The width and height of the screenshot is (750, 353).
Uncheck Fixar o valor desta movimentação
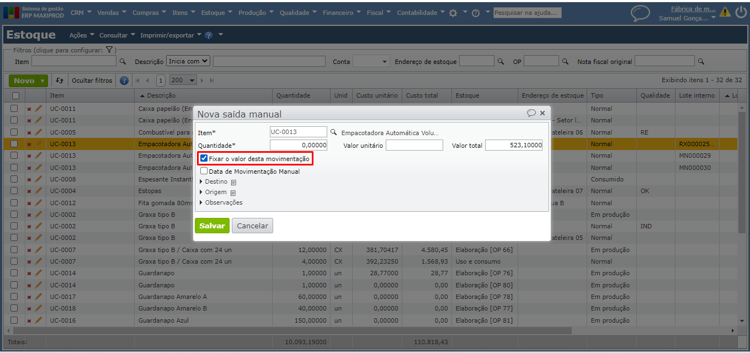[204, 158]
